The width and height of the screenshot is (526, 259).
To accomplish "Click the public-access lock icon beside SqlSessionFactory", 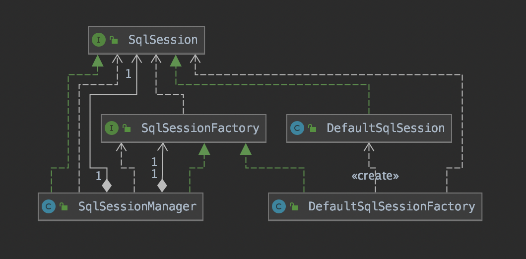I will tap(127, 129).
